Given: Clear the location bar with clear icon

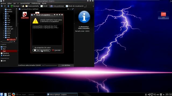Looking at the screenshot, I should tap(68, 9).
